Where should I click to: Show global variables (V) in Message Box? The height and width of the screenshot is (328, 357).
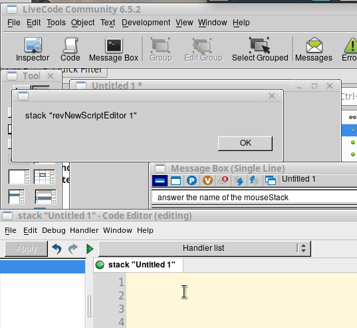click(207, 180)
